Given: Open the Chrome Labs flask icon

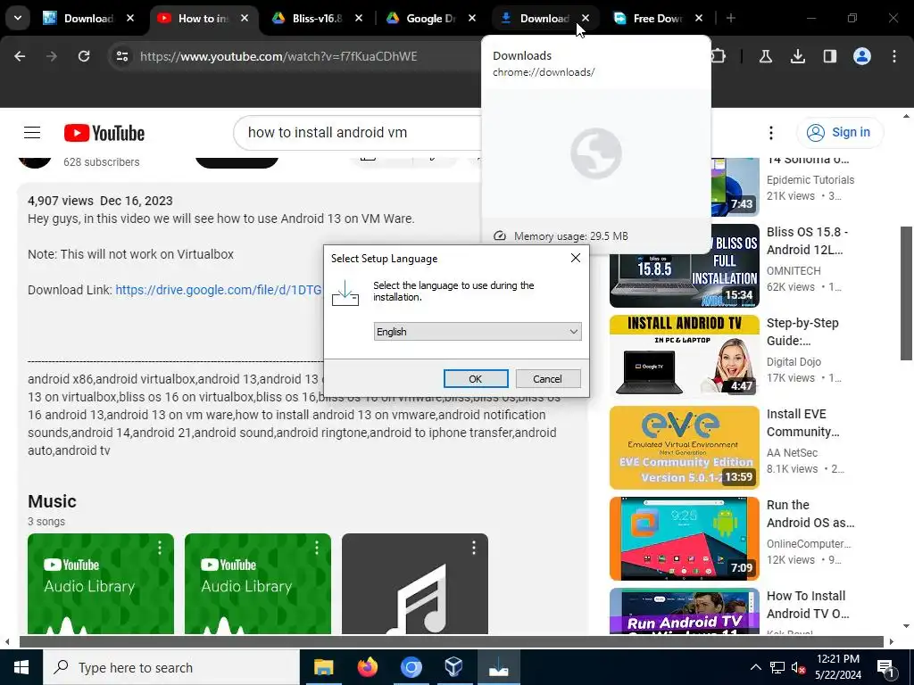Looking at the screenshot, I should pos(765,56).
